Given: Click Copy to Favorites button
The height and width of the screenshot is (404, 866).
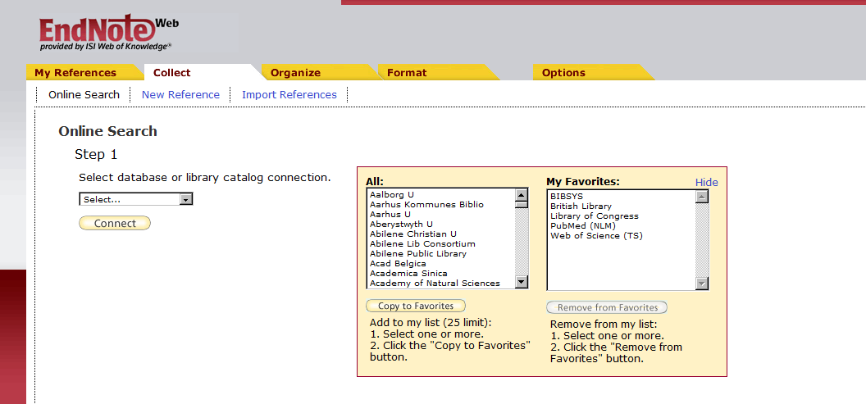Looking at the screenshot, I should [415, 306].
